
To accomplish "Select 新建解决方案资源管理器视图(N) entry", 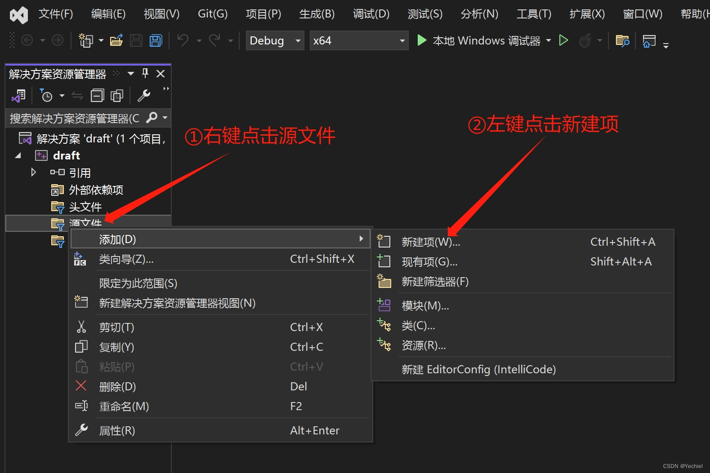I will point(220,303).
